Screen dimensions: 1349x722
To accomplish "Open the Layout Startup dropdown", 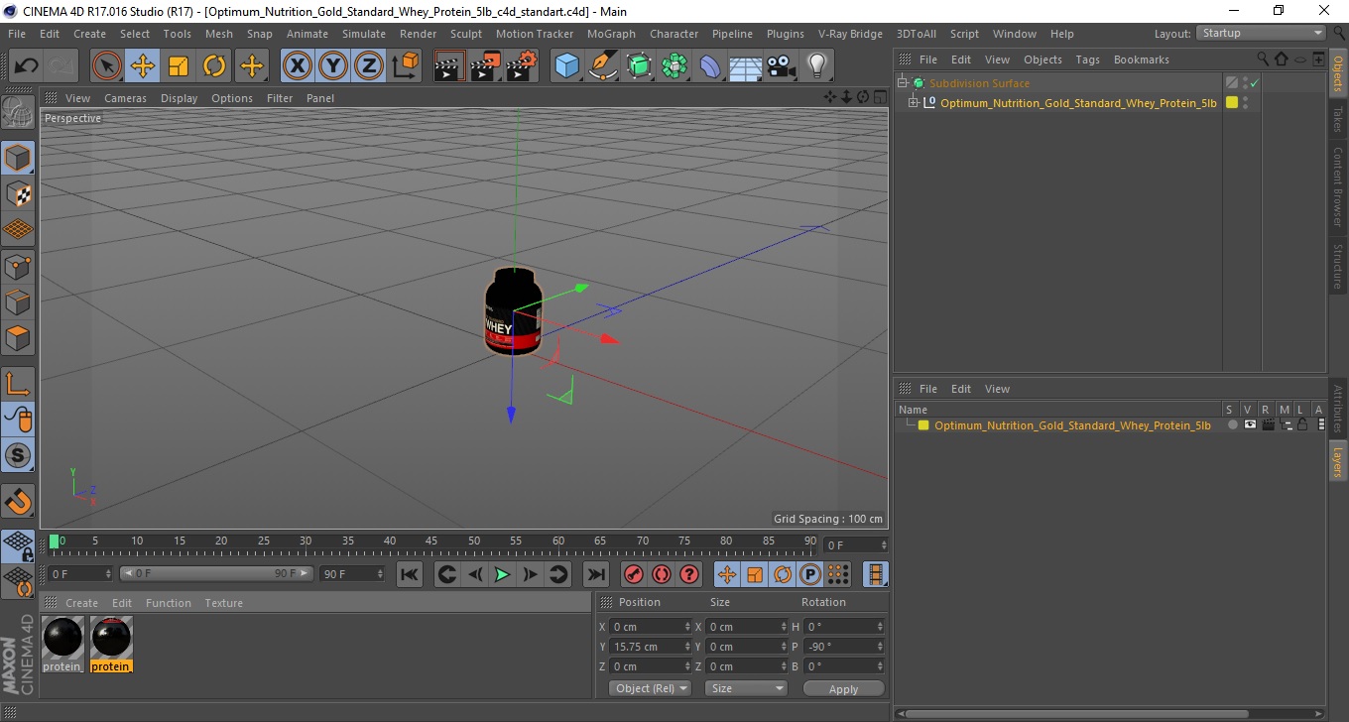I will 1262,34.
